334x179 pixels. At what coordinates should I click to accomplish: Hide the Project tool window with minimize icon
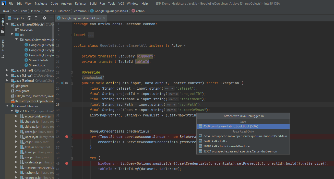(x=51, y=18)
